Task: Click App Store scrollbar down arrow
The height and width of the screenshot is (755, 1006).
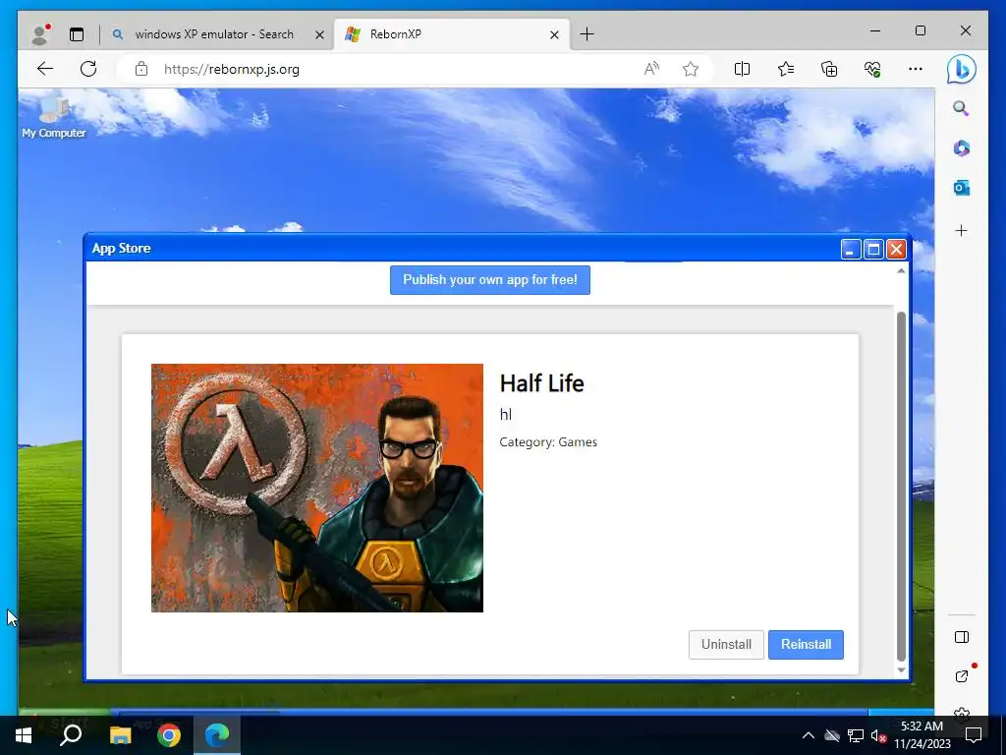Action: [901, 670]
